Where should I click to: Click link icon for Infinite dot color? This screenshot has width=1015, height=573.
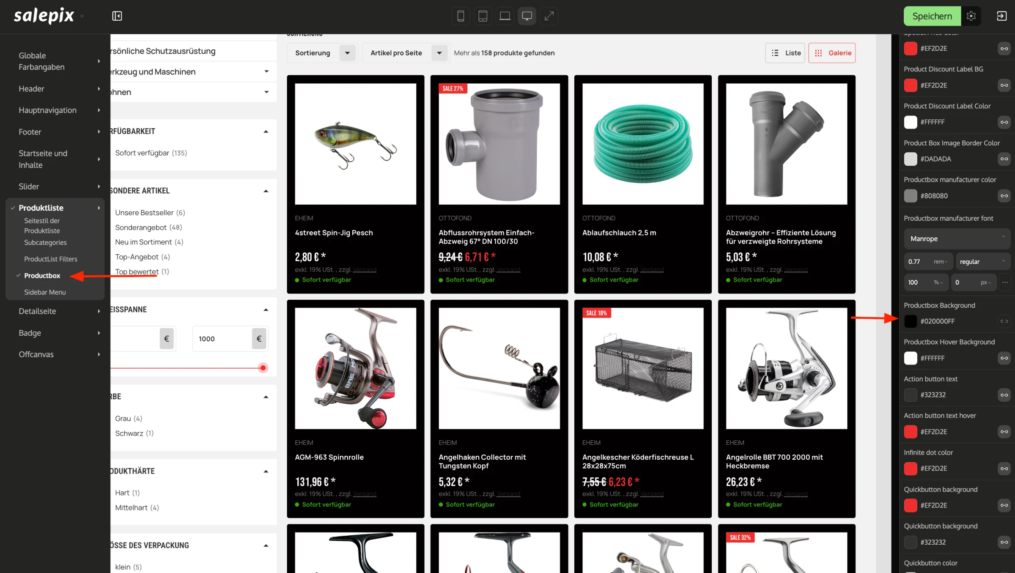coord(1004,469)
